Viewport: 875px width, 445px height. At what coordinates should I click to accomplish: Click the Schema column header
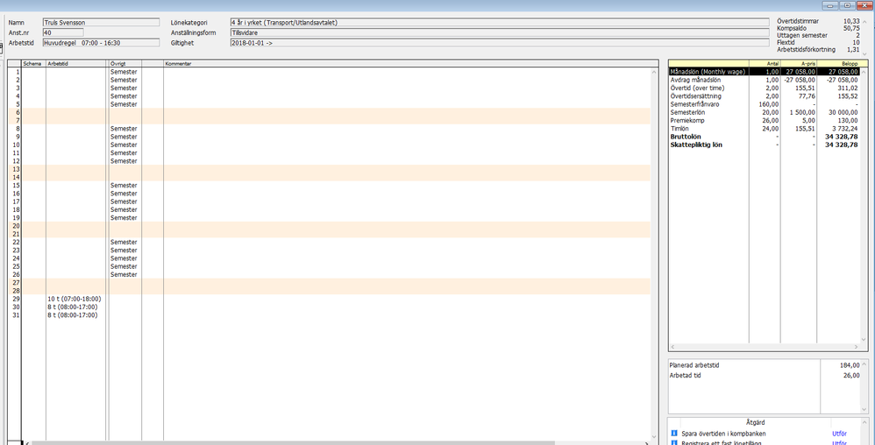point(33,64)
